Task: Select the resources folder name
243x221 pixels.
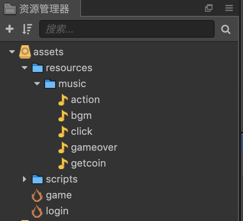Action: tap(69, 68)
